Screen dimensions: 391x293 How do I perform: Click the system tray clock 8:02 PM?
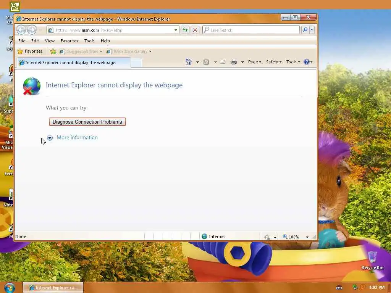(x=377, y=287)
